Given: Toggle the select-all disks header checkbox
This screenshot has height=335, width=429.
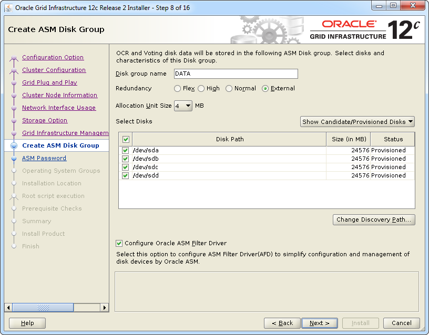Looking at the screenshot, I should click(x=125, y=139).
